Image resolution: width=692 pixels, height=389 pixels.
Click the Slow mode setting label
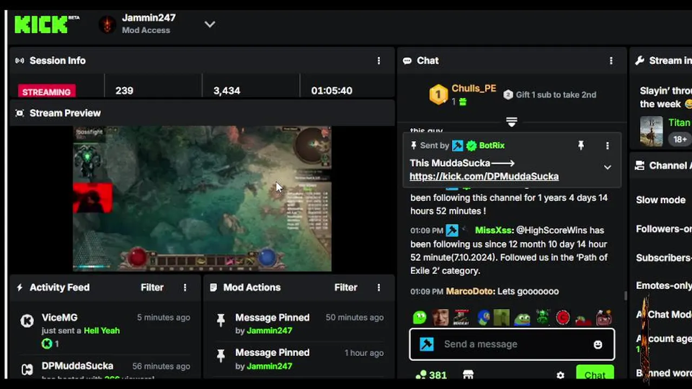pyautogui.click(x=661, y=200)
